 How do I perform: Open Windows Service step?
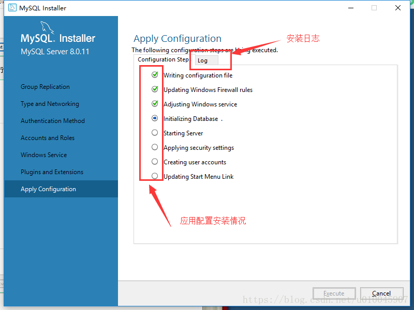[x=44, y=155]
